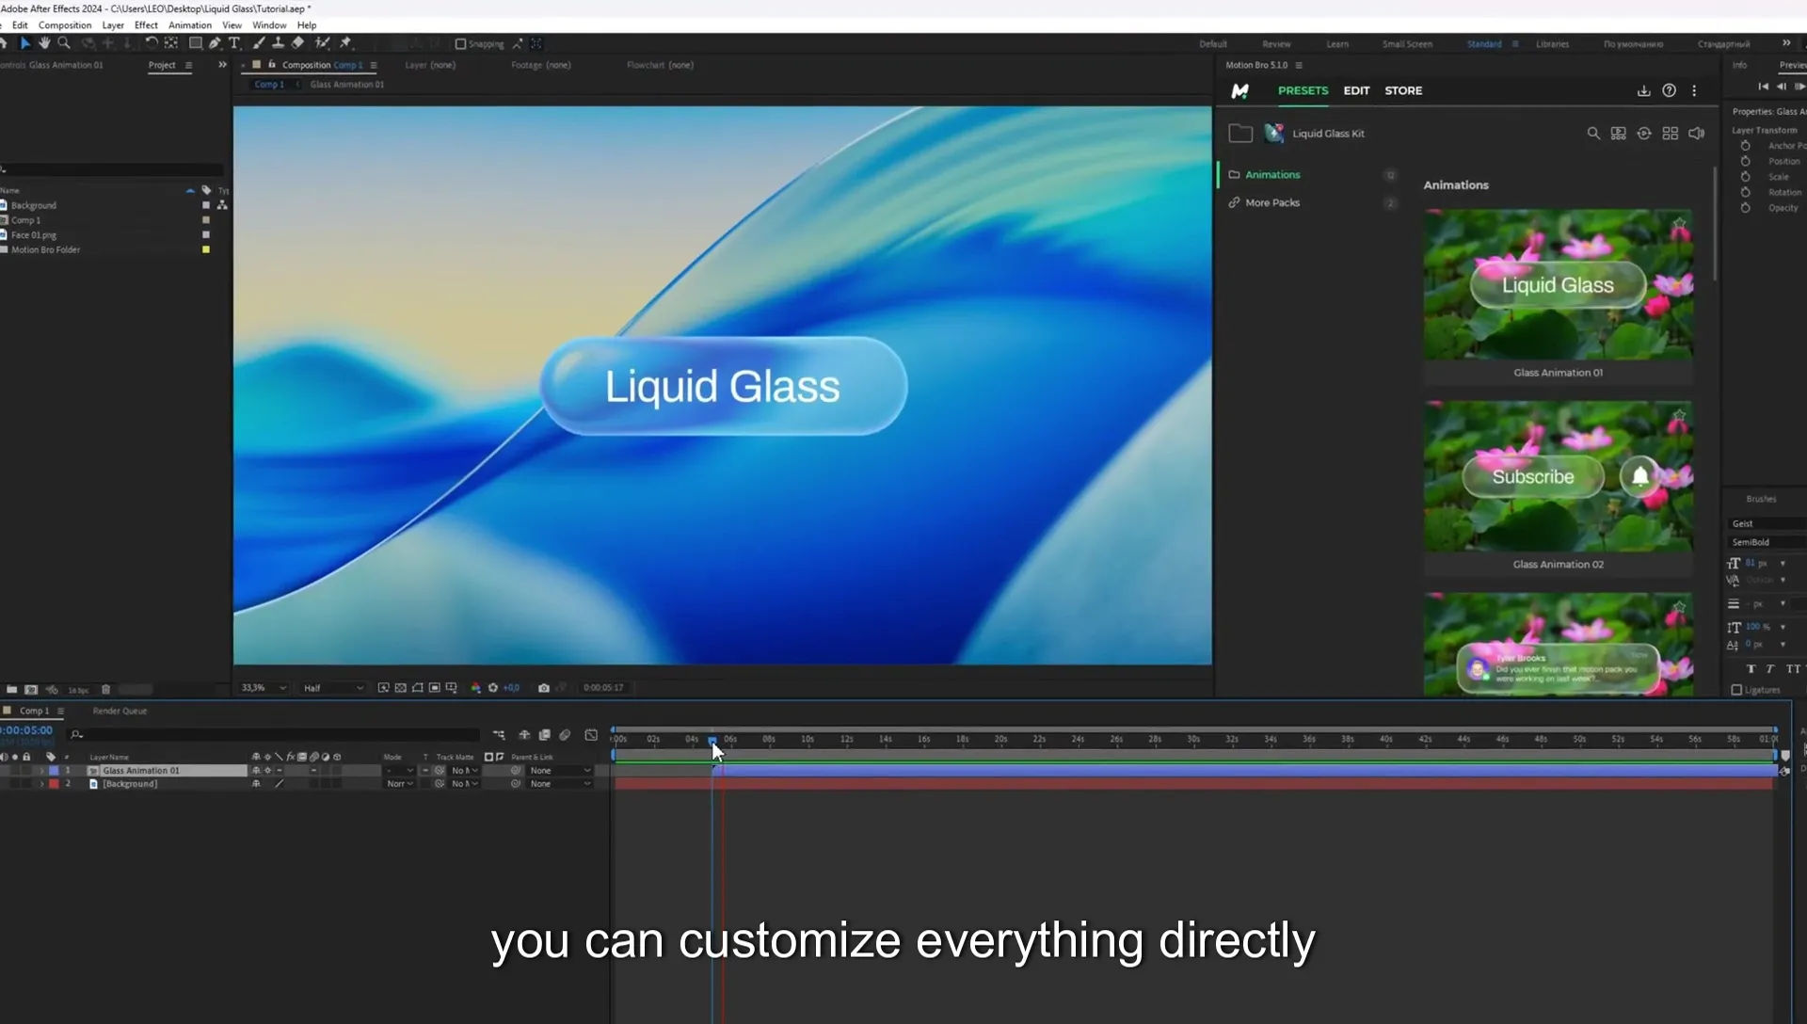The height and width of the screenshot is (1024, 1807).
Task: Select the Puppet Pin tool
Action: click(345, 43)
